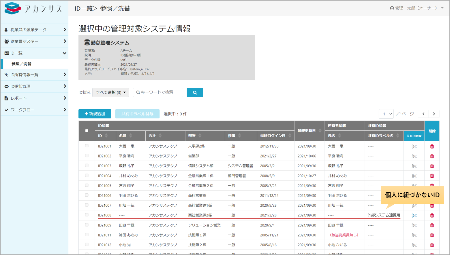Open user account menu 管理 太郎
Viewport: 450px width, 255px height.
(x=417, y=8)
